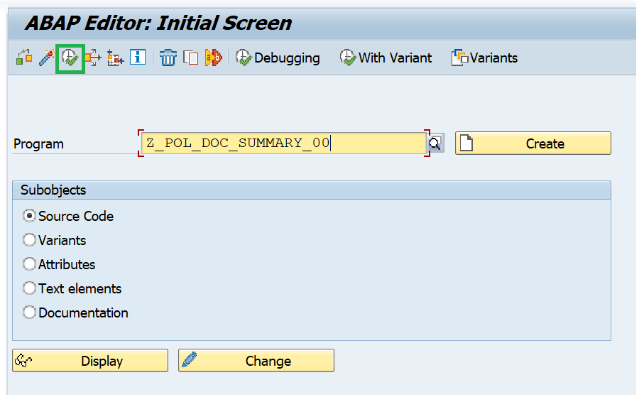Open the blue information icon

click(x=138, y=57)
